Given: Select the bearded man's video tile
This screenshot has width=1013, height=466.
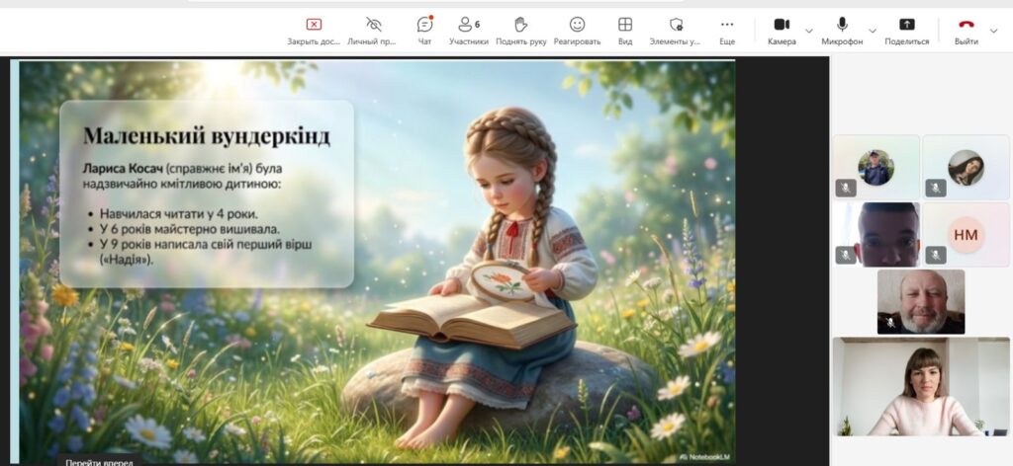Looking at the screenshot, I should tap(920, 302).
